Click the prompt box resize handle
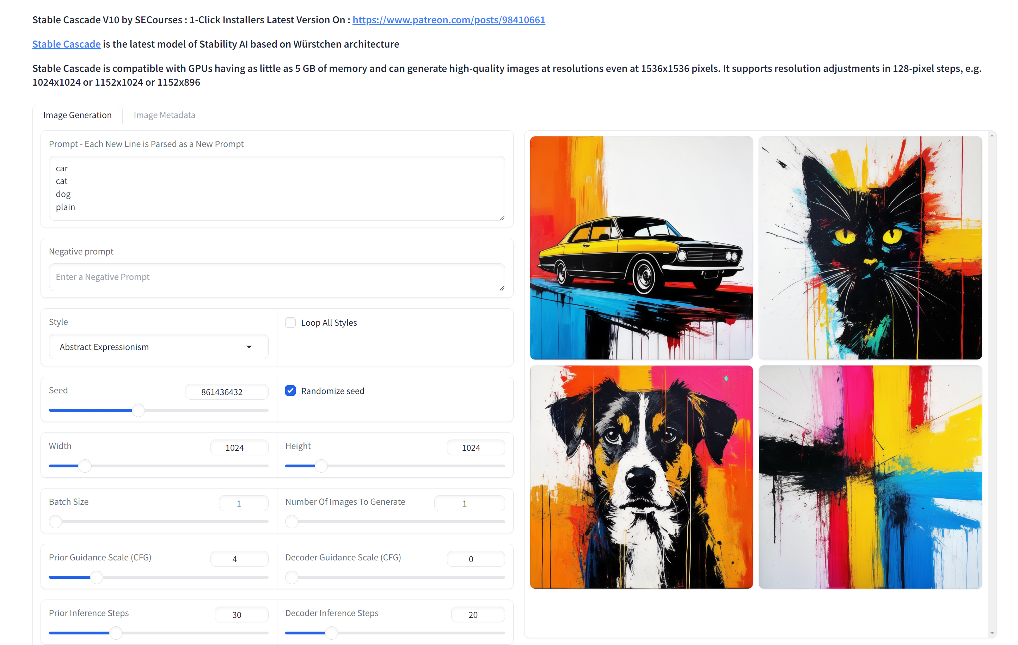The image size is (1018, 645). [502, 217]
